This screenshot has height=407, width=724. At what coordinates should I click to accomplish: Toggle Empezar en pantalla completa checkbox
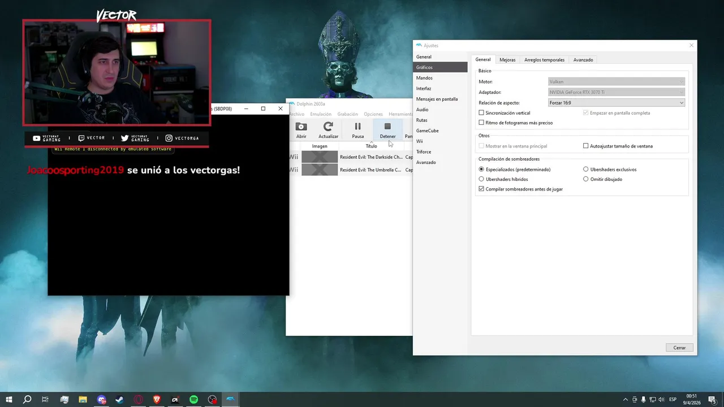(x=585, y=113)
